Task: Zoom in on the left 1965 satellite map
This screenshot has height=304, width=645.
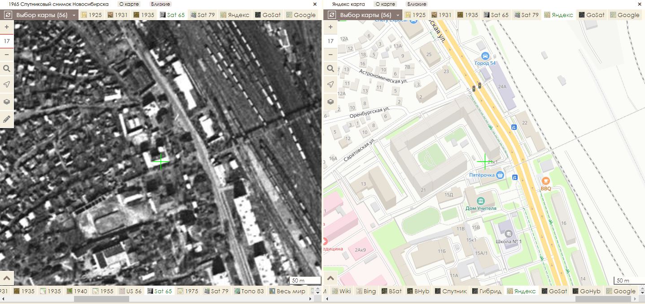Action: click(7, 27)
